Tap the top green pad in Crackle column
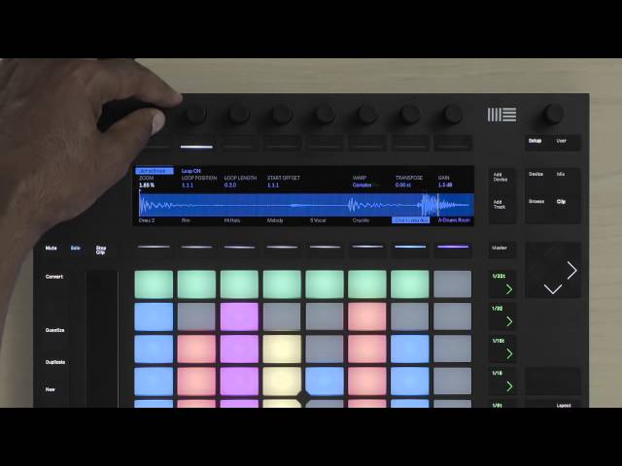Image resolution: width=622 pixels, height=466 pixels. pos(367,284)
